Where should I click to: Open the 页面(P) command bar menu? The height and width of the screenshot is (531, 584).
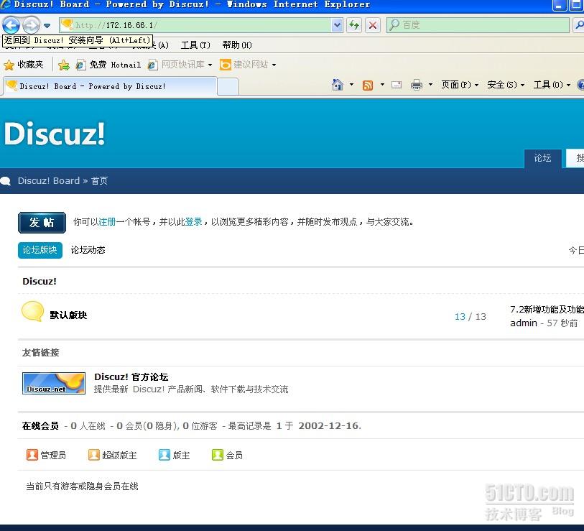point(460,85)
